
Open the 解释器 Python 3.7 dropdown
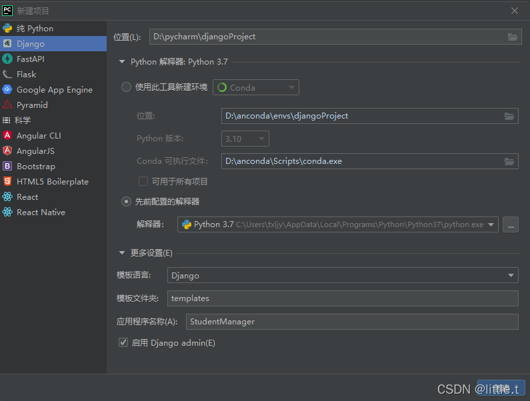coord(338,224)
